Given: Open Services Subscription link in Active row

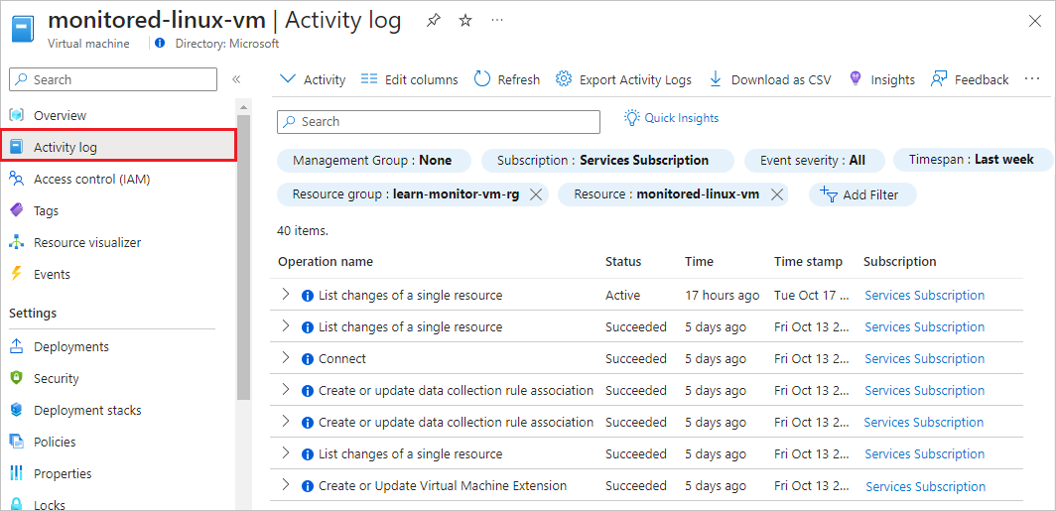Looking at the screenshot, I should (924, 295).
